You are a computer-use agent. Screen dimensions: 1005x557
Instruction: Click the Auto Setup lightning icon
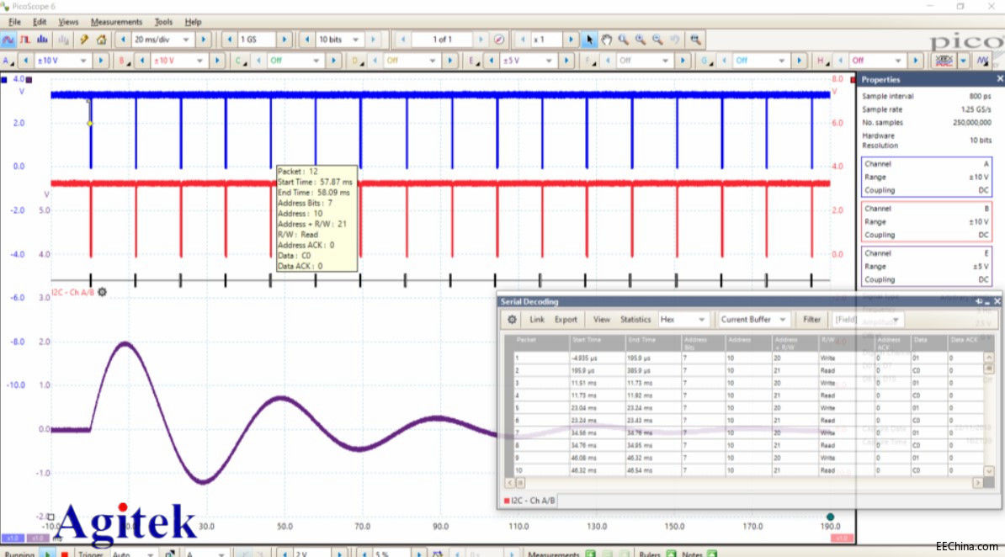coord(84,40)
